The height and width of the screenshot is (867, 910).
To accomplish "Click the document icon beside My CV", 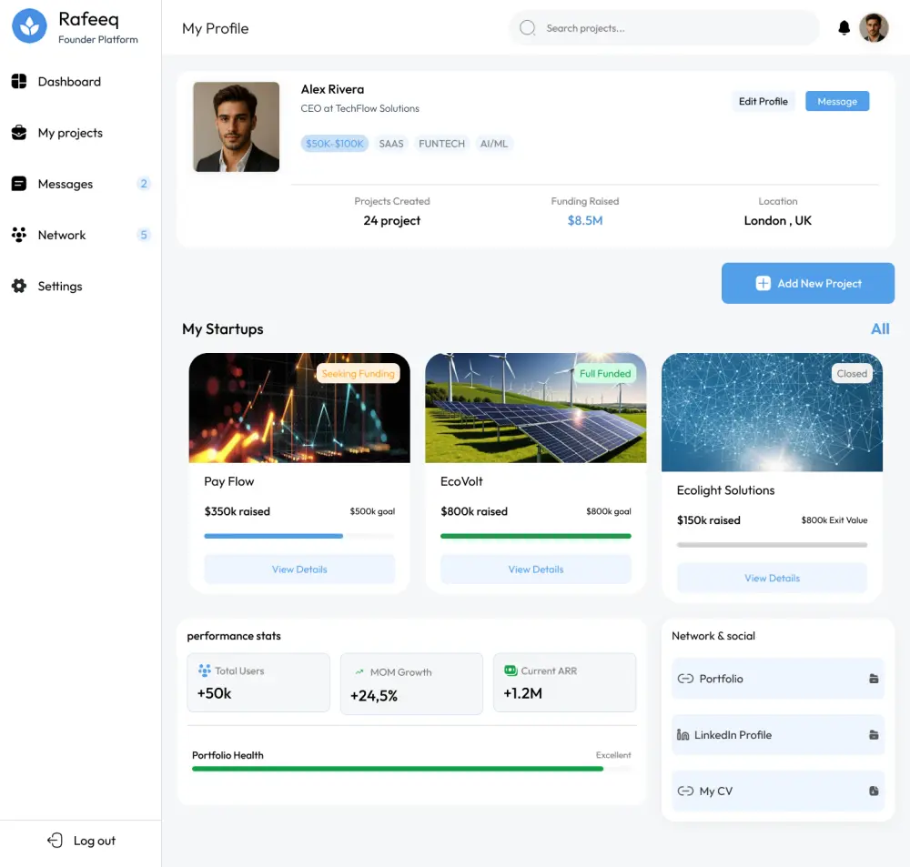I will coord(875,791).
